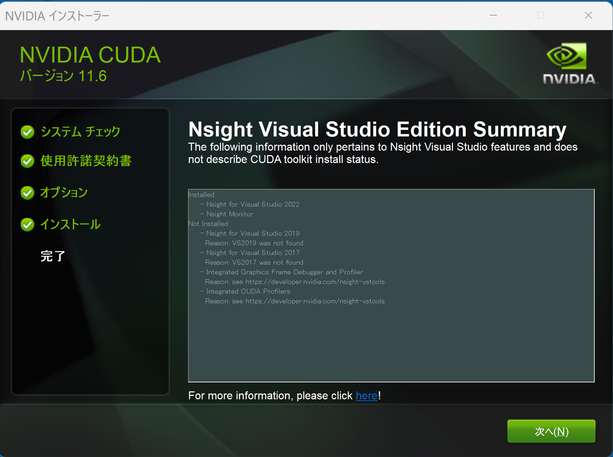This screenshot has height=457, width=613.
Task: Click the green check beside 使用許諾契約書
Action: point(27,161)
